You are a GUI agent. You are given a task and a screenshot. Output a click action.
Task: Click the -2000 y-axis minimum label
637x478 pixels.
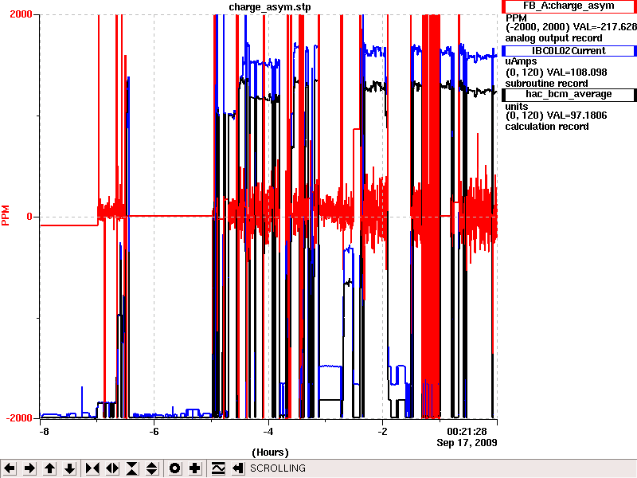(x=18, y=418)
